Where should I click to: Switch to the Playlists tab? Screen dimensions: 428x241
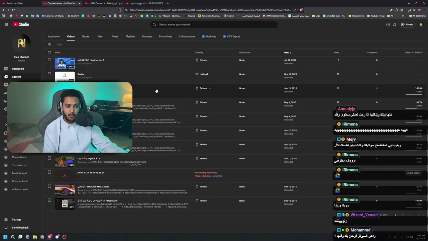pos(130,36)
